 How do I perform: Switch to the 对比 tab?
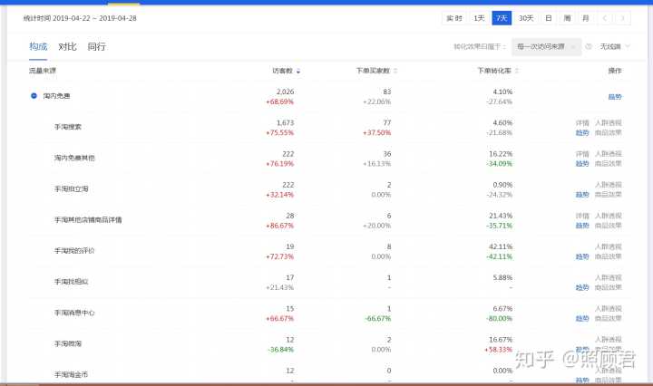(67, 46)
